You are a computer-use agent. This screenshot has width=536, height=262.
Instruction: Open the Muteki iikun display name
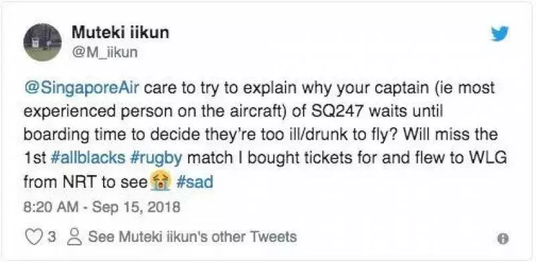point(121,33)
